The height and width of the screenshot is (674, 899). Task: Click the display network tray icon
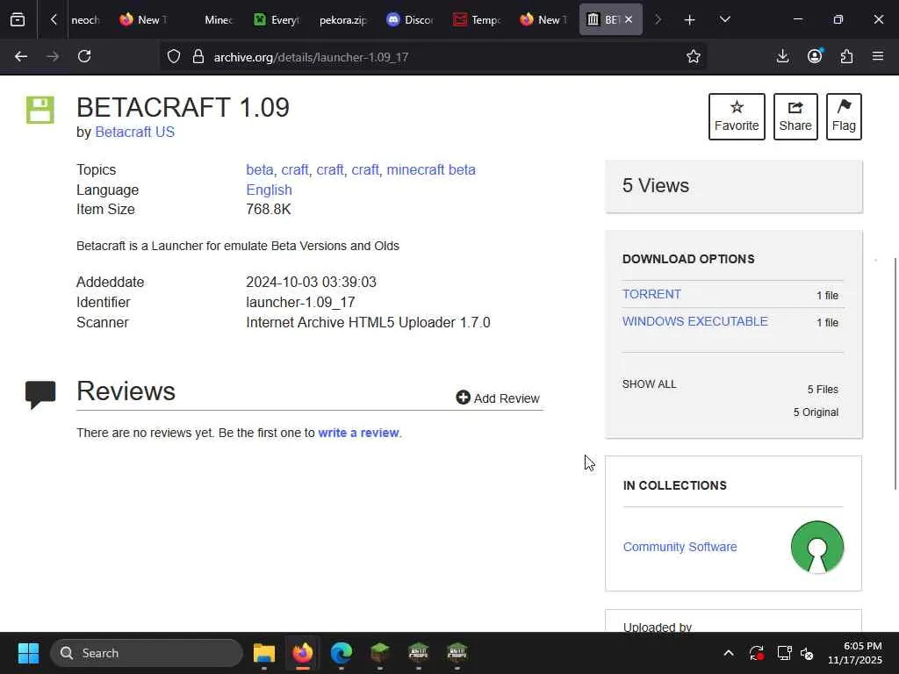click(x=784, y=653)
